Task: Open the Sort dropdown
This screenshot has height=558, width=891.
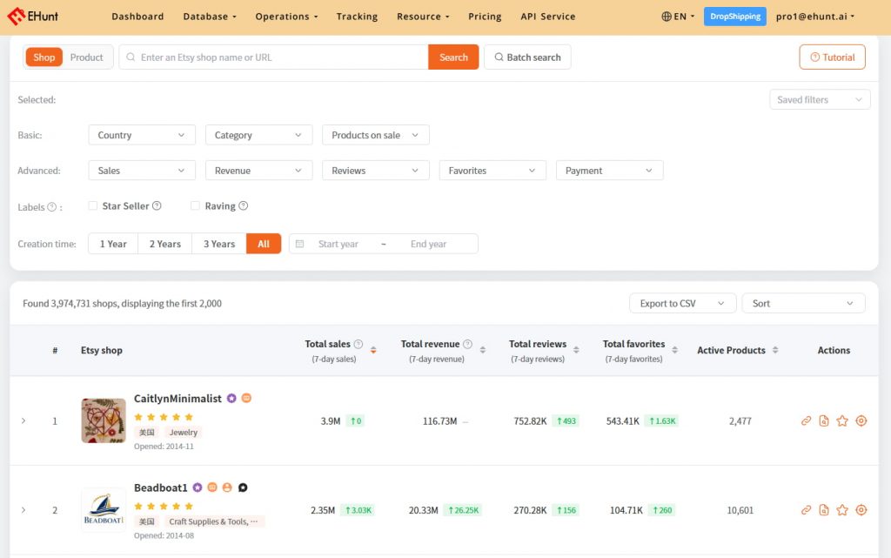Action: click(803, 304)
